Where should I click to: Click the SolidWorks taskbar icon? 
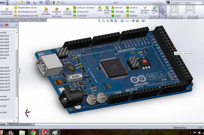click(x=44, y=132)
